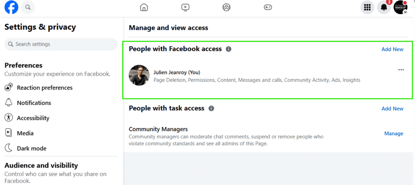Screen dimensions: 415x185
Task: Show info icon beside People with task access
Action: [x=211, y=108]
